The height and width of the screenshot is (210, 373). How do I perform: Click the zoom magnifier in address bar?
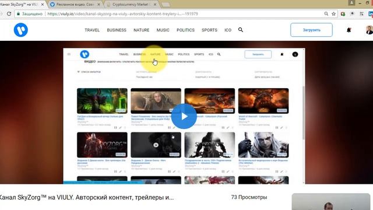tap(326, 14)
